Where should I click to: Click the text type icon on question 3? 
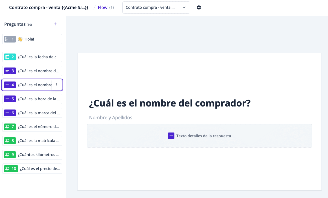click(7, 71)
